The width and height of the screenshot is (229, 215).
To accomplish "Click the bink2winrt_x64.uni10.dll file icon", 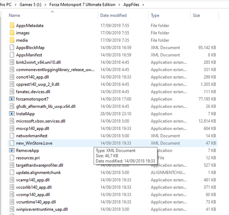I will pyautogui.click(x=12, y=62).
